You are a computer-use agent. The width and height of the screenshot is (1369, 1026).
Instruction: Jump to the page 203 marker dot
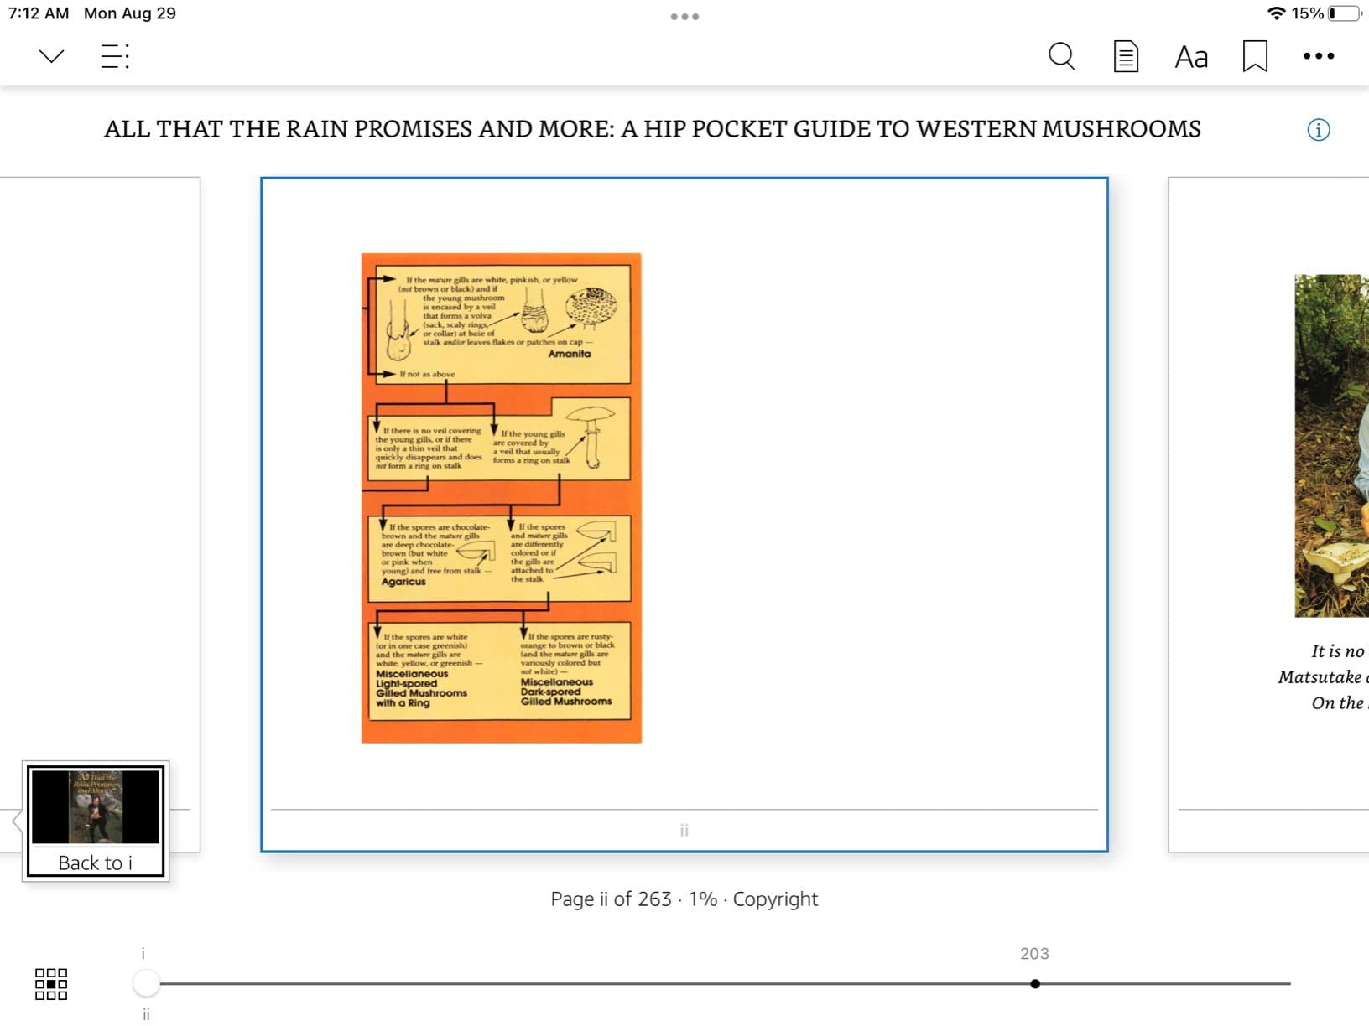point(1035,984)
